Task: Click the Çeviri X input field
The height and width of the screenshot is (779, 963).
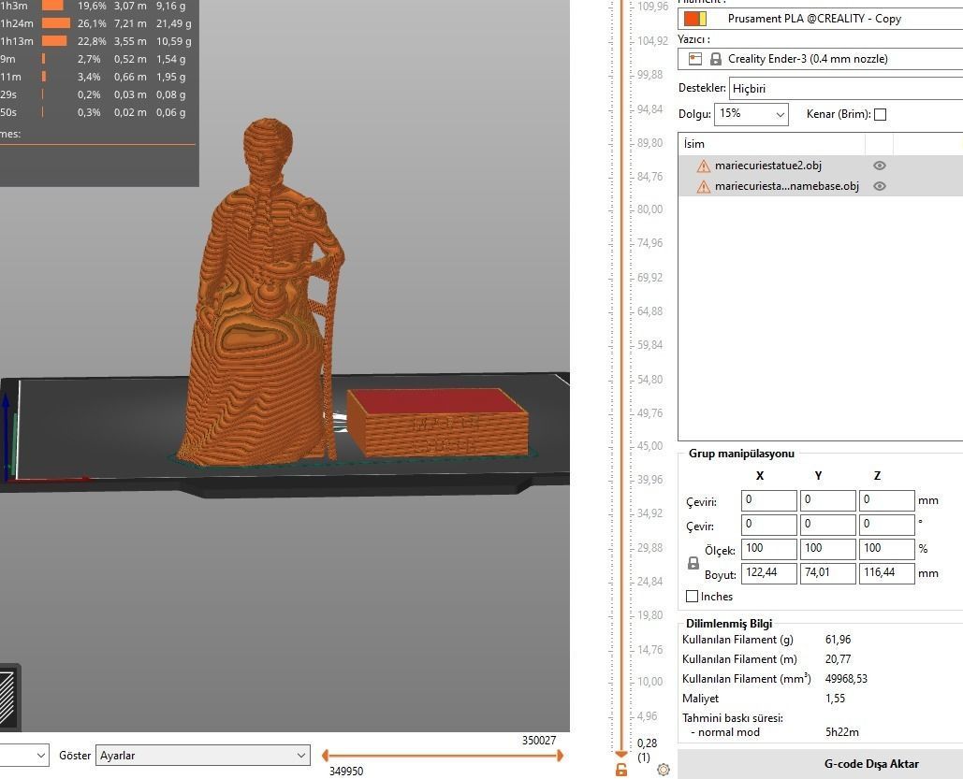Action: pyautogui.click(x=769, y=500)
